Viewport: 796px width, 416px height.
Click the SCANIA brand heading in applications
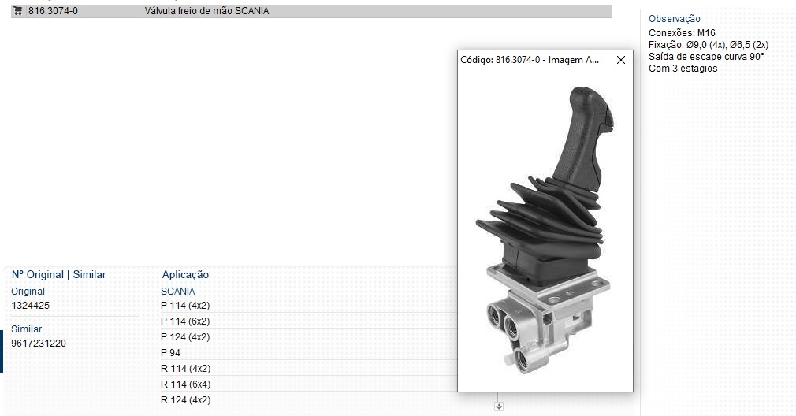pyautogui.click(x=177, y=292)
